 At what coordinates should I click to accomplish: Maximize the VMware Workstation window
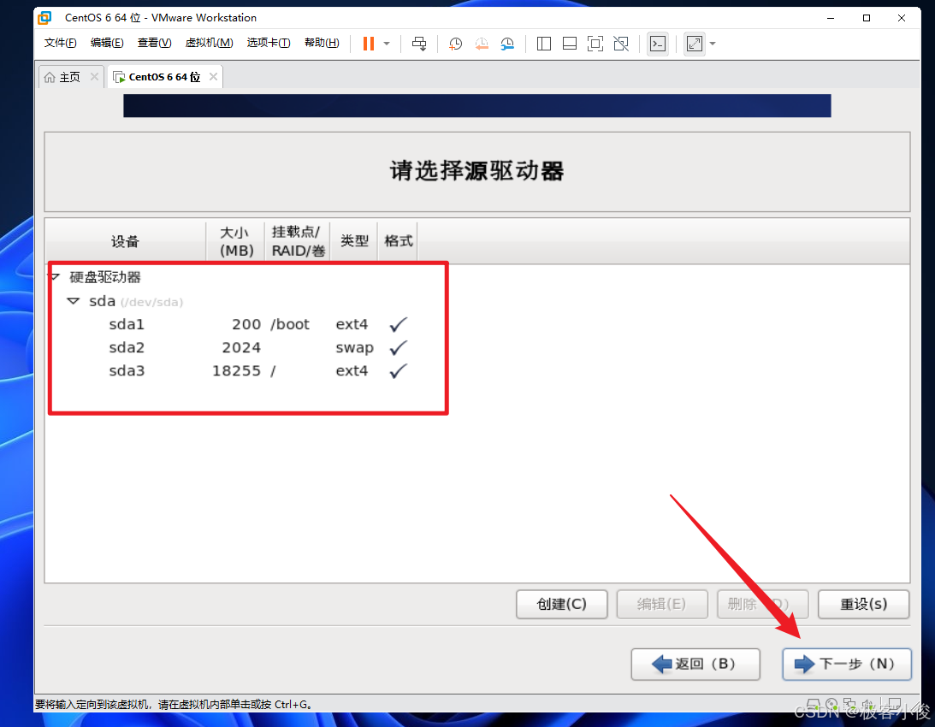point(867,18)
